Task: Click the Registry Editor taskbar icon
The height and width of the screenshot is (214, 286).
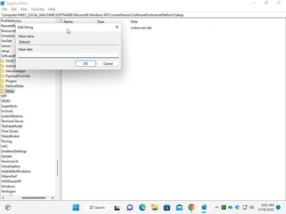Action: coord(204,207)
